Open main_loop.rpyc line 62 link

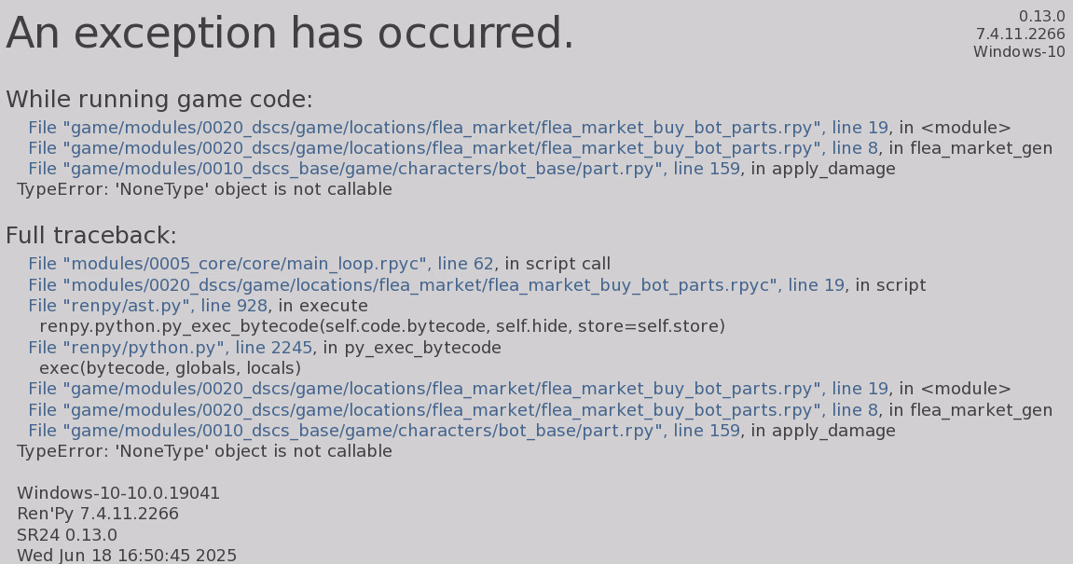click(x=260, y=264)
